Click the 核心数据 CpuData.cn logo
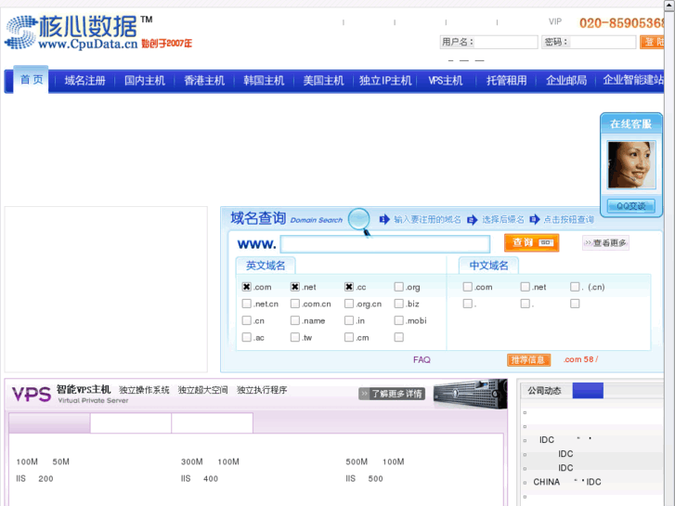This screenshot has height=506, width=675. (79, 32)
